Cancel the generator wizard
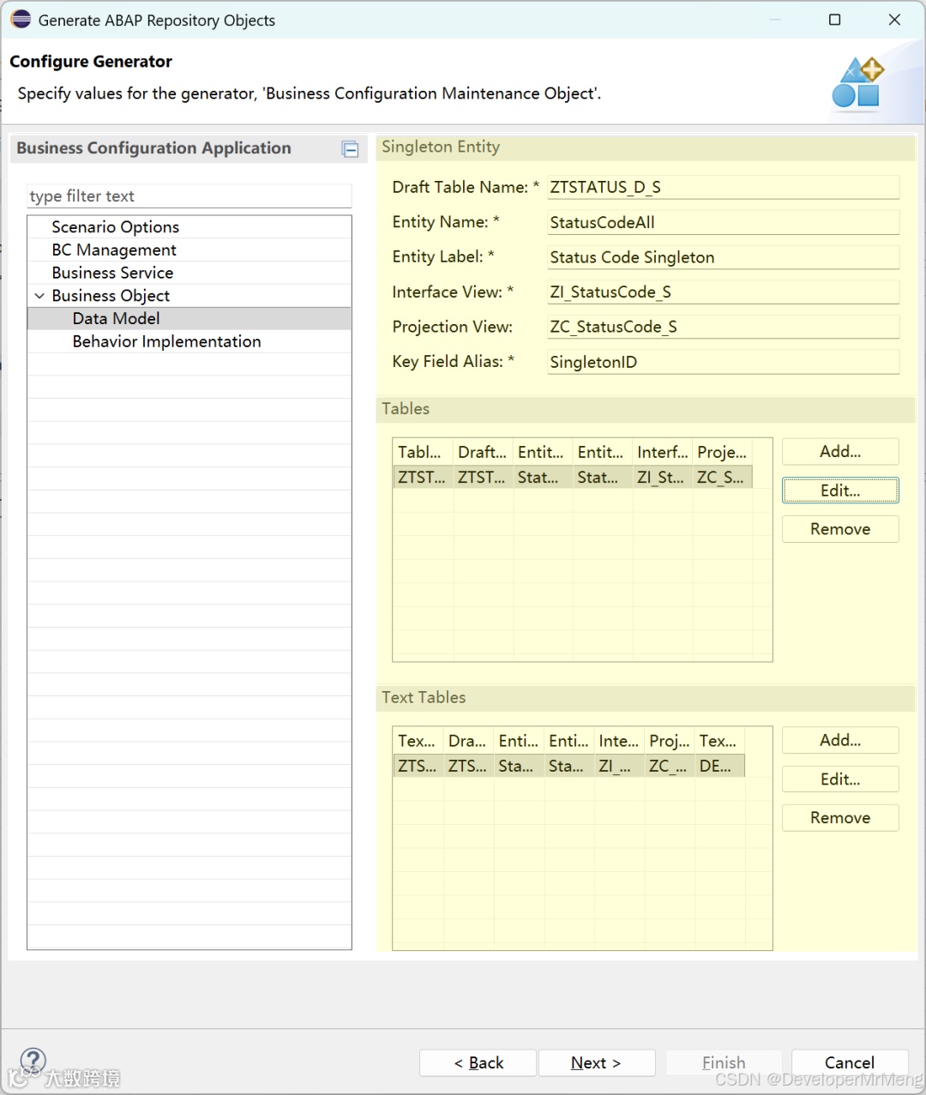 pyautogui.click(x=850, y=1063)
